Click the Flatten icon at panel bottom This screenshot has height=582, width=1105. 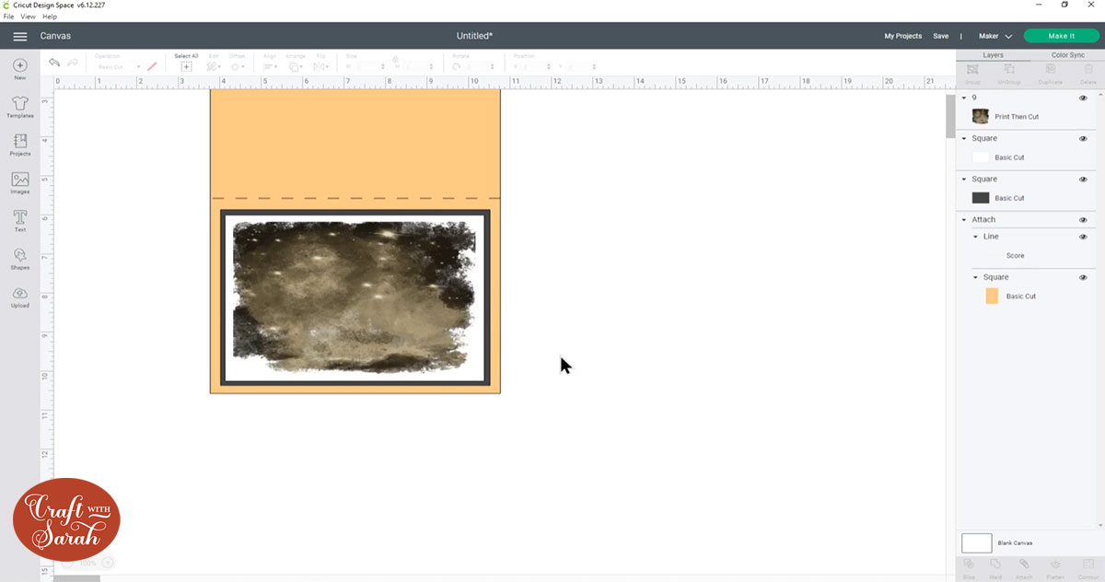[1054, 565]
